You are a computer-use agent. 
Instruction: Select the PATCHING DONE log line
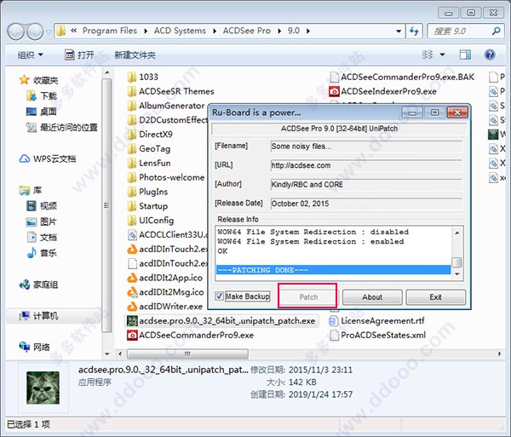click(333, 270)
